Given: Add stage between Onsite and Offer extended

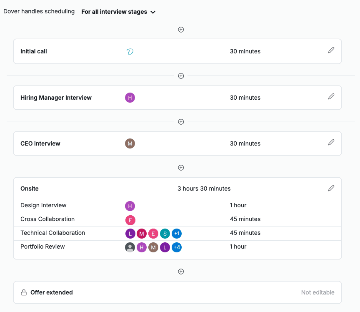Looking at the screenshot, I should [x=181, y=272].
